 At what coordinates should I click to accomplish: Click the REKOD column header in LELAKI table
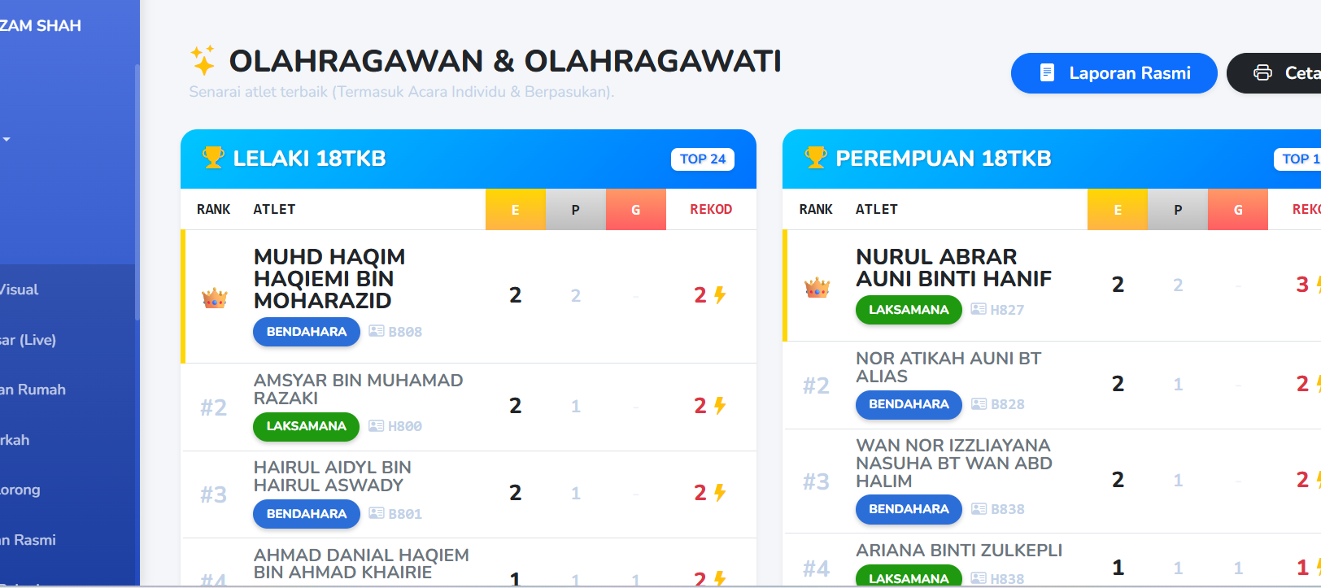tap(711, 210)
